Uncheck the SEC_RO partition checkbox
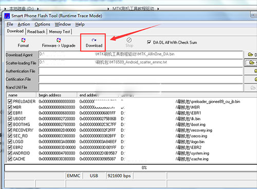Image resolution: width=257 pixels, height=189 pixels. tap(10, 136)
